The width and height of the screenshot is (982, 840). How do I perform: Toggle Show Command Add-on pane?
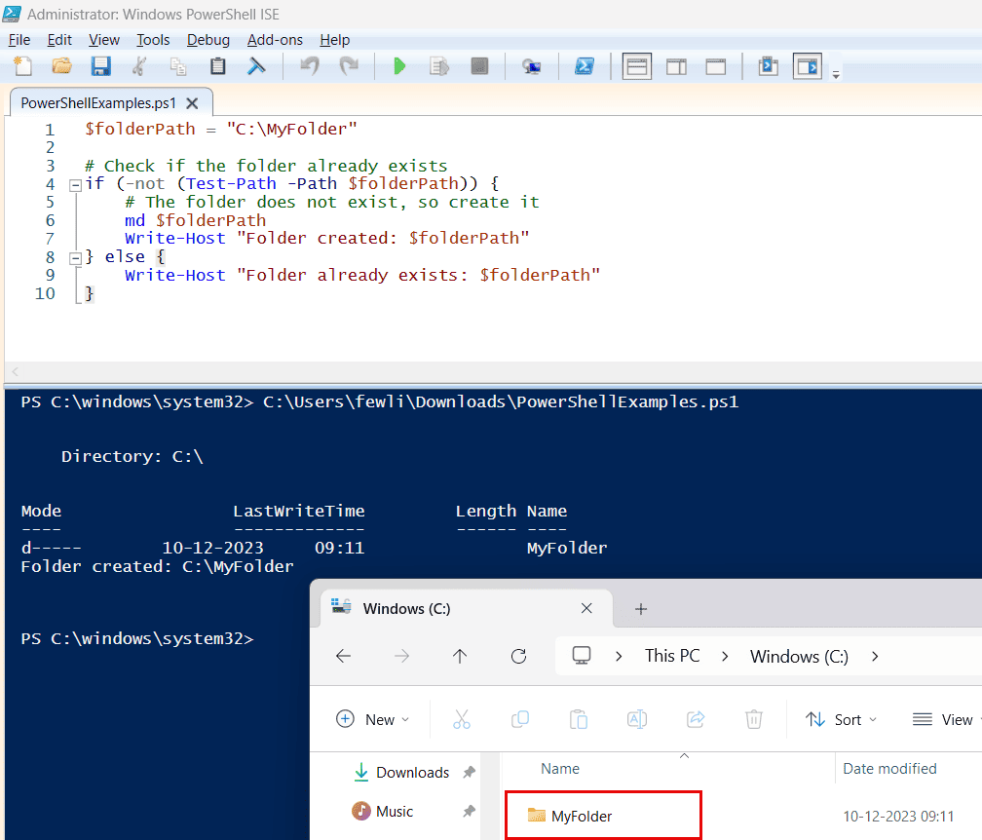tap(808, 66)
